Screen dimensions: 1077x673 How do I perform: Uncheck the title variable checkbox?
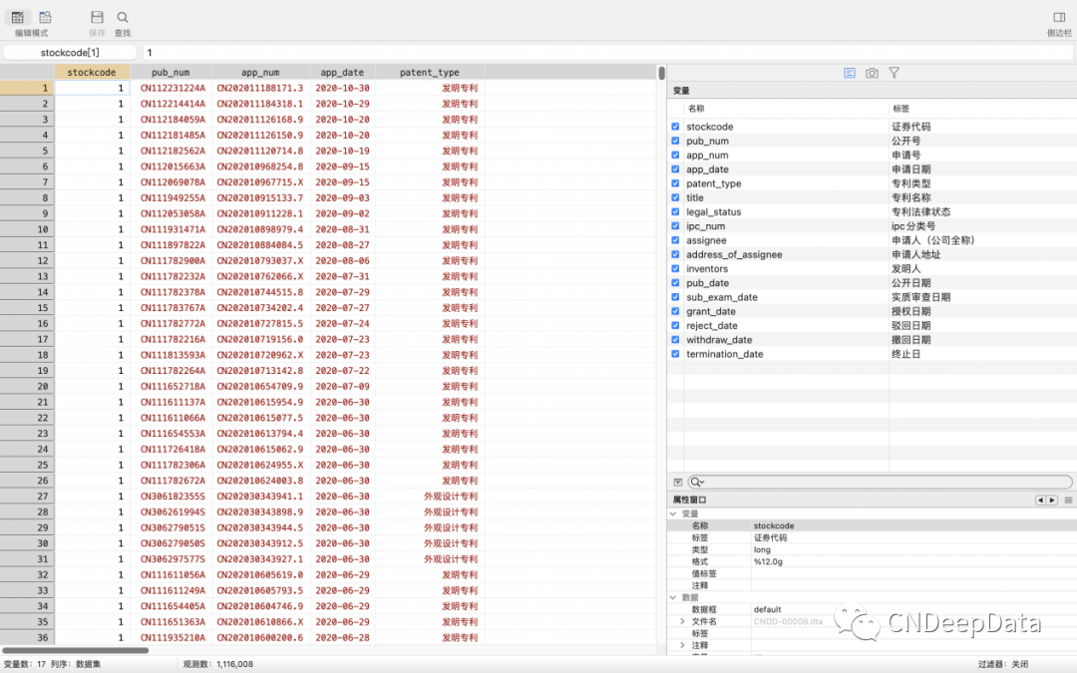pos(675,197)
